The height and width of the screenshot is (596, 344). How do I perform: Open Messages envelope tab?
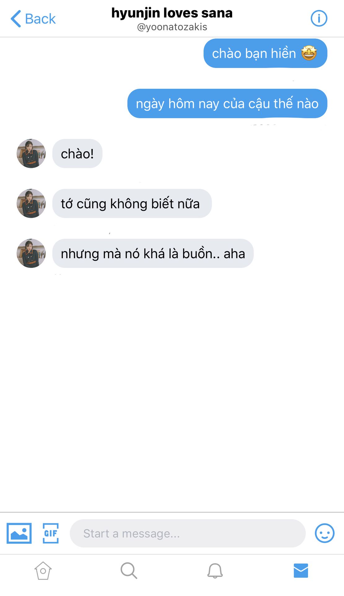coord(301,571)
